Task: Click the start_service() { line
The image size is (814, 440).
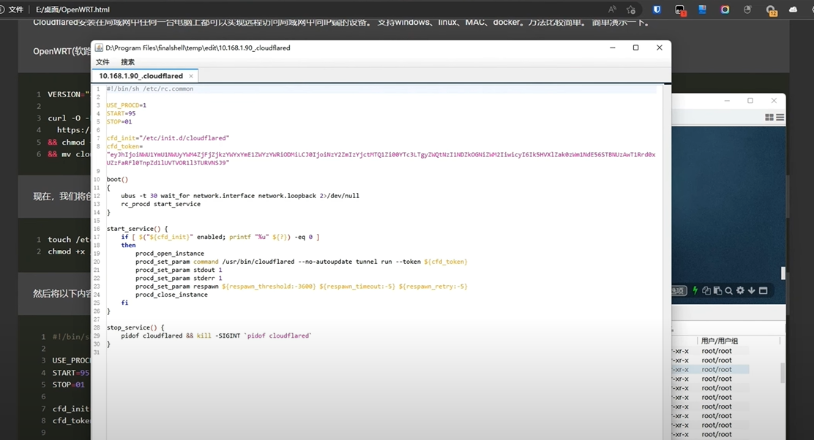Action: point(137,229)
